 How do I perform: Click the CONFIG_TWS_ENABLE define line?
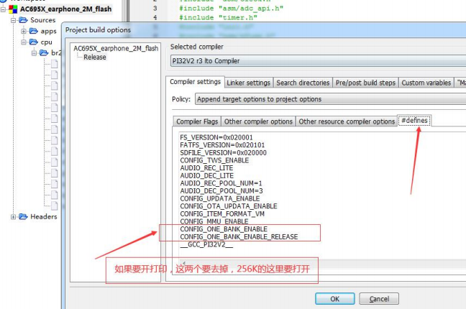pos(214,160)
